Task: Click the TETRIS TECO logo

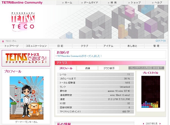Action: (x=23, y=22)
